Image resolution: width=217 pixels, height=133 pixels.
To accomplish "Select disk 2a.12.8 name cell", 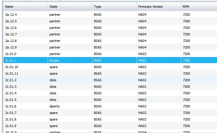I will [26, 41].
